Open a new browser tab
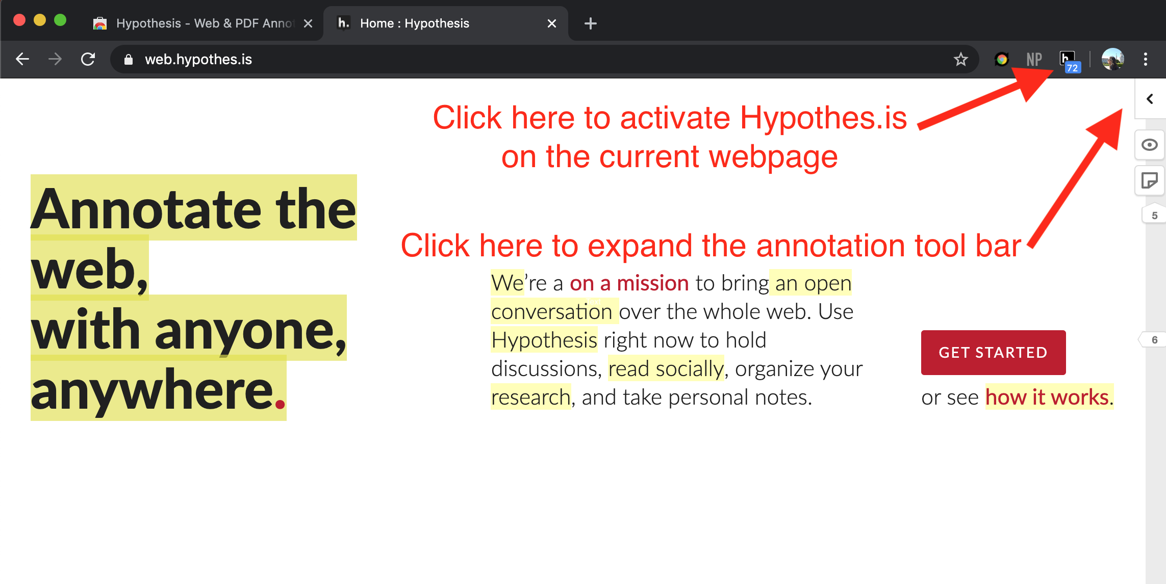Image resolution: width=1166 pixels, height=584 pixels. tap(590, 23)
